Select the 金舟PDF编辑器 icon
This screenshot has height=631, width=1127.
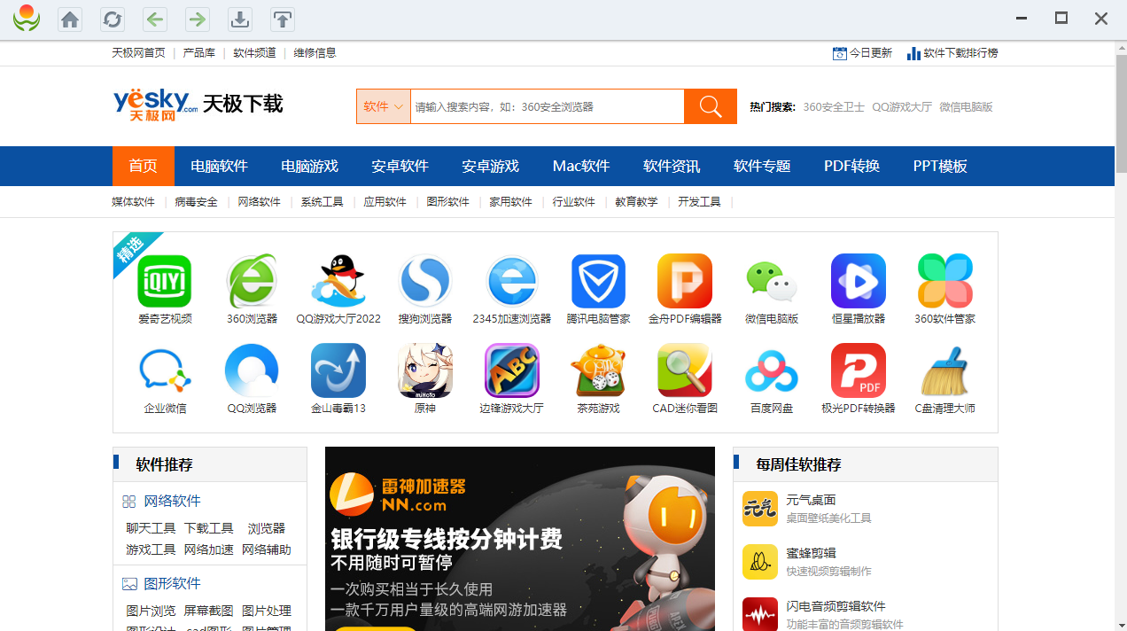(685, 281)
